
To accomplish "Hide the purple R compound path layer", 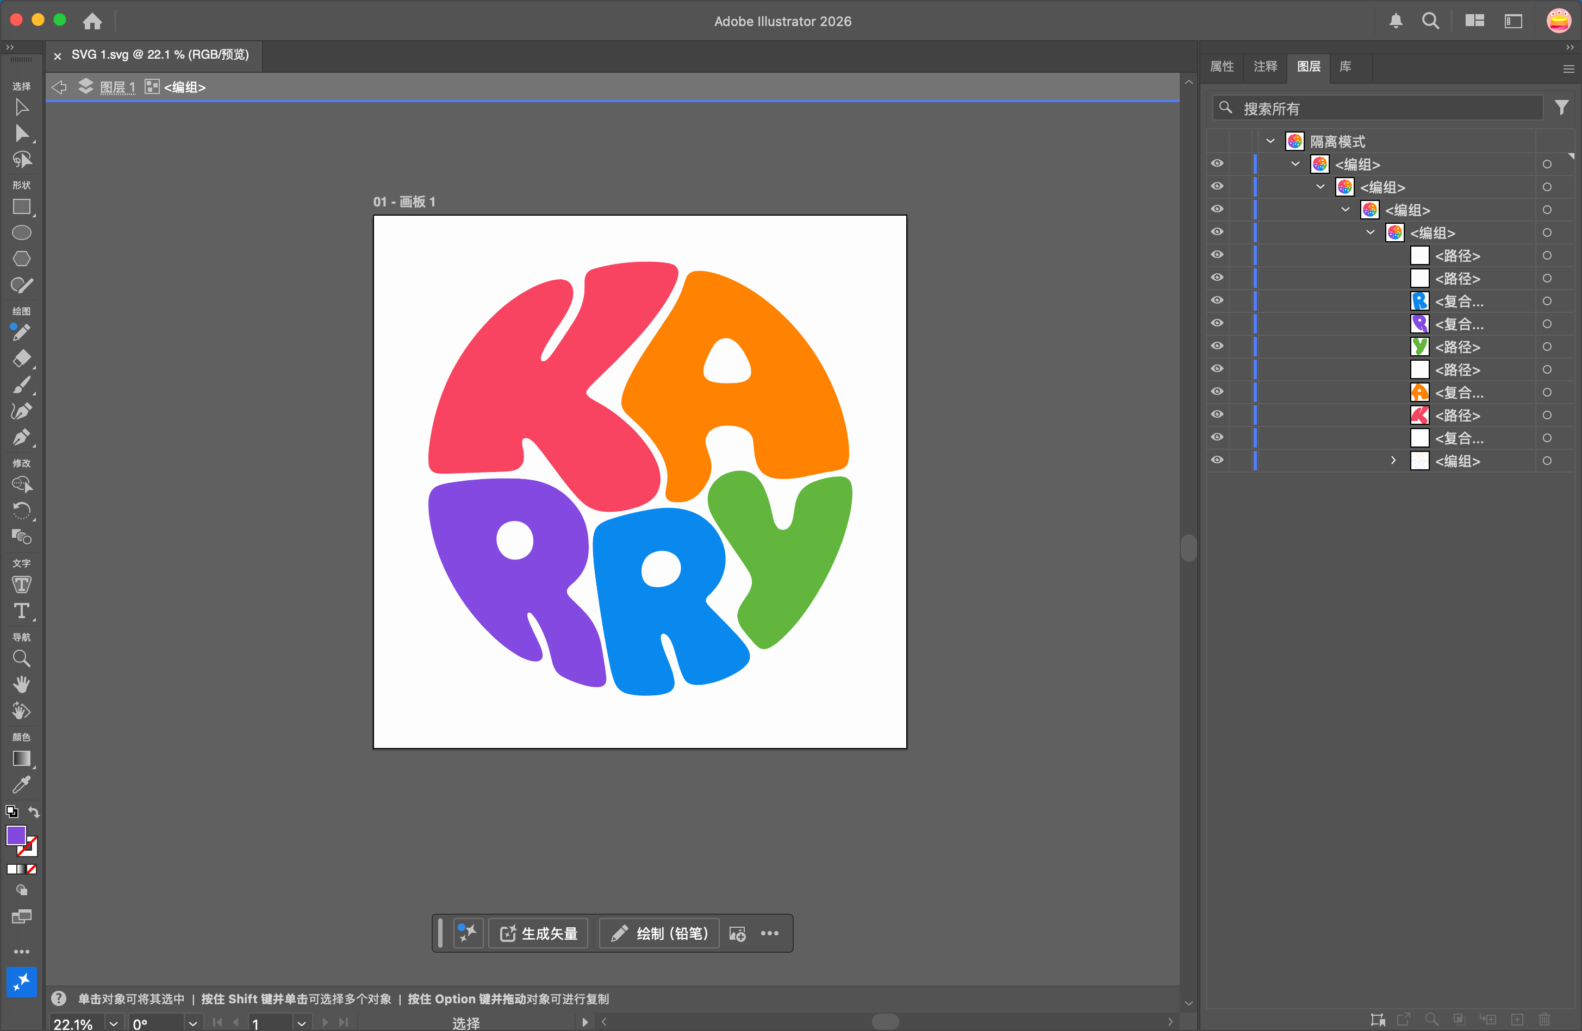I will [x=1217, y=323].
